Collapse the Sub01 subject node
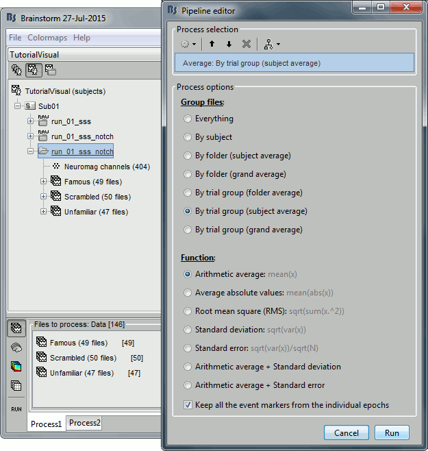 pos(18,106)
